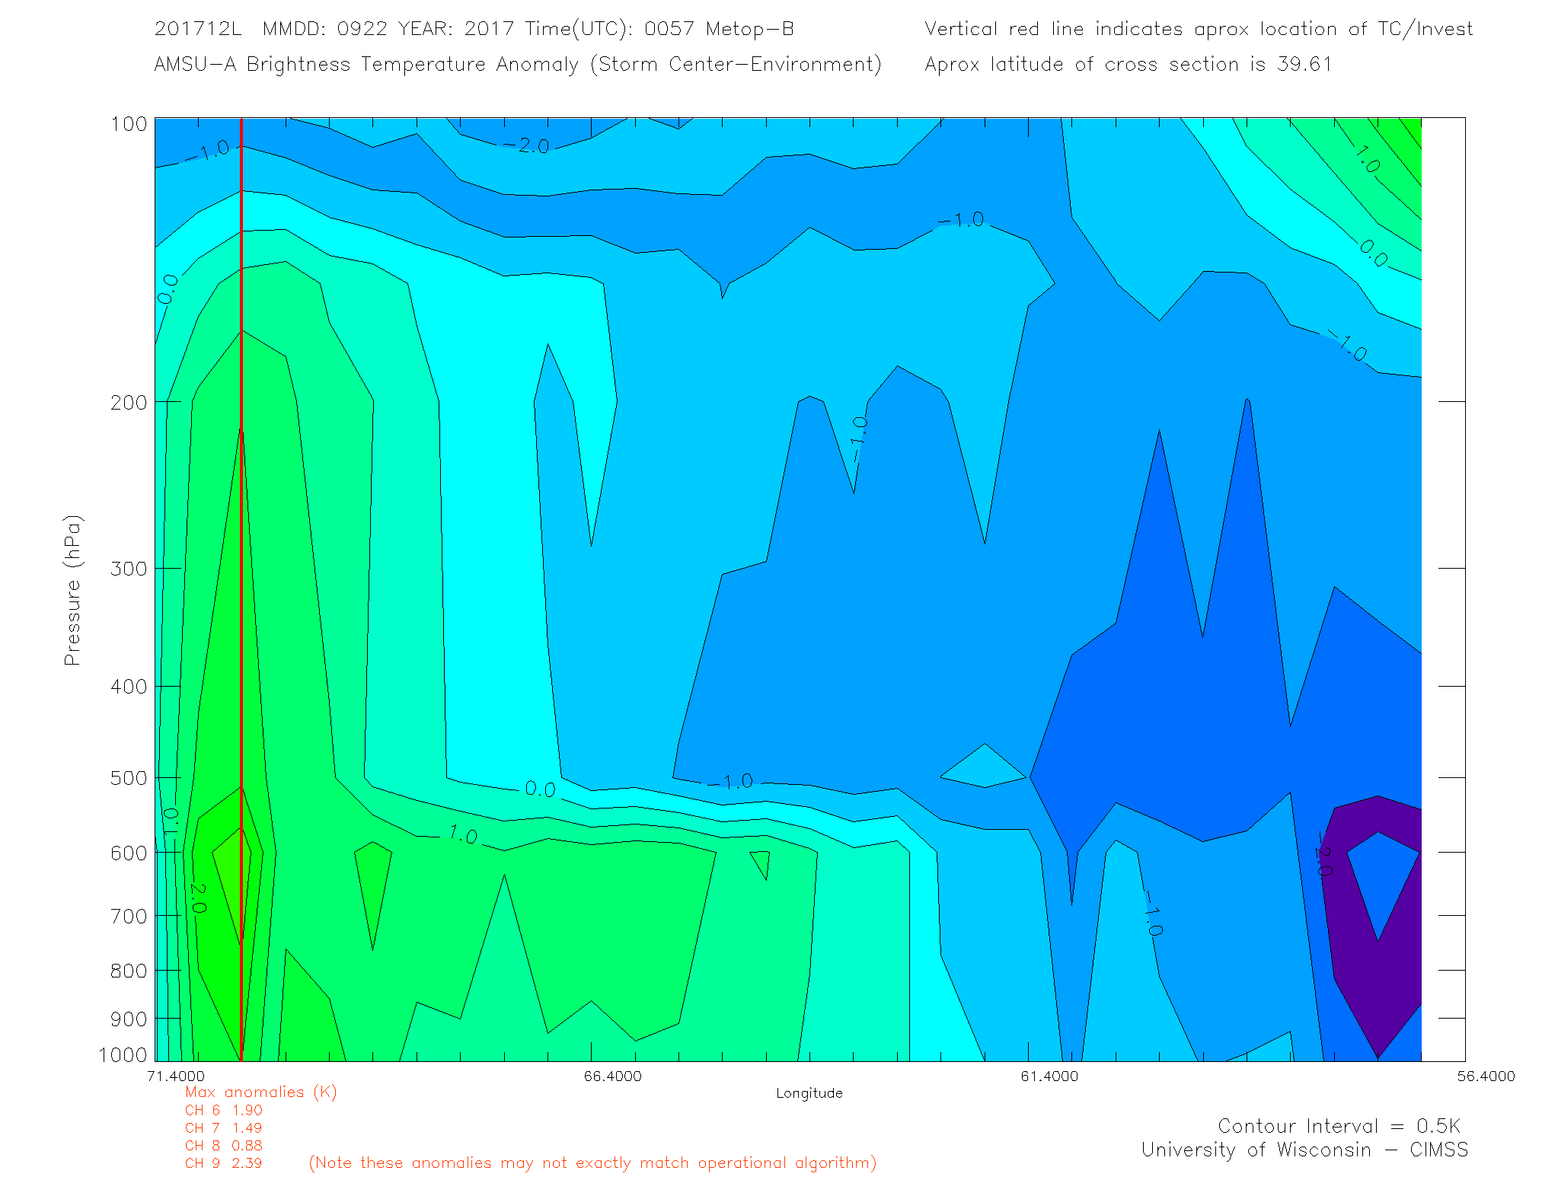Click the University of Wisconsin - CIMSS credit
Screen dimensions: 1542x1180
(x=1304, y=1150)
